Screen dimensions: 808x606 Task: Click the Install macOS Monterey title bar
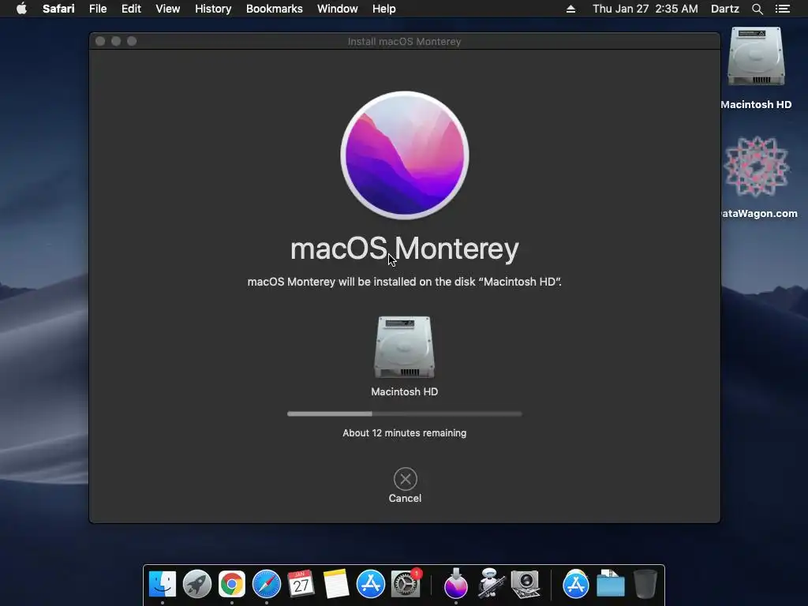(x=405, y=41)
